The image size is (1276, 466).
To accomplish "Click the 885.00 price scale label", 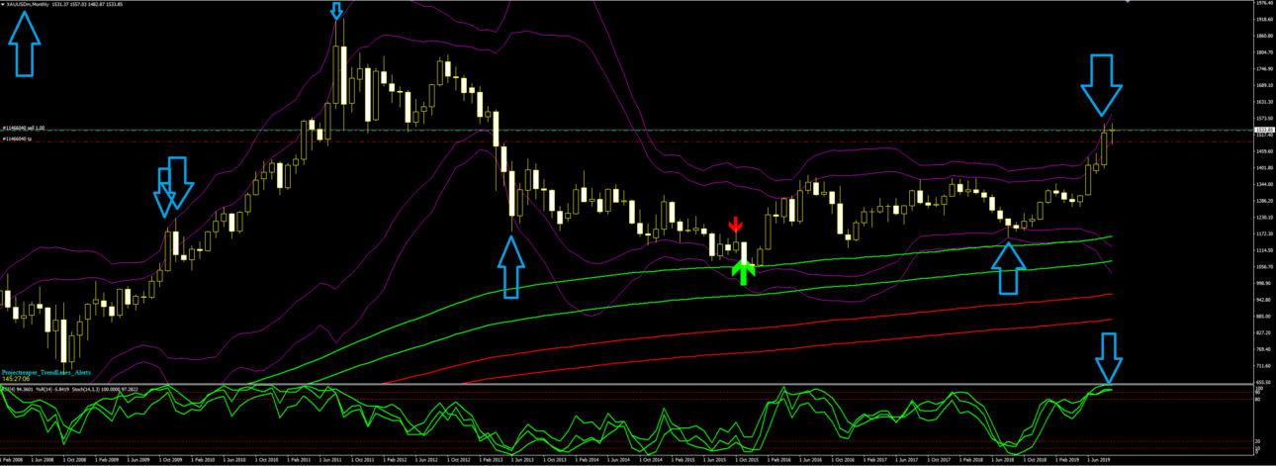I will [x=1265, y=317].
